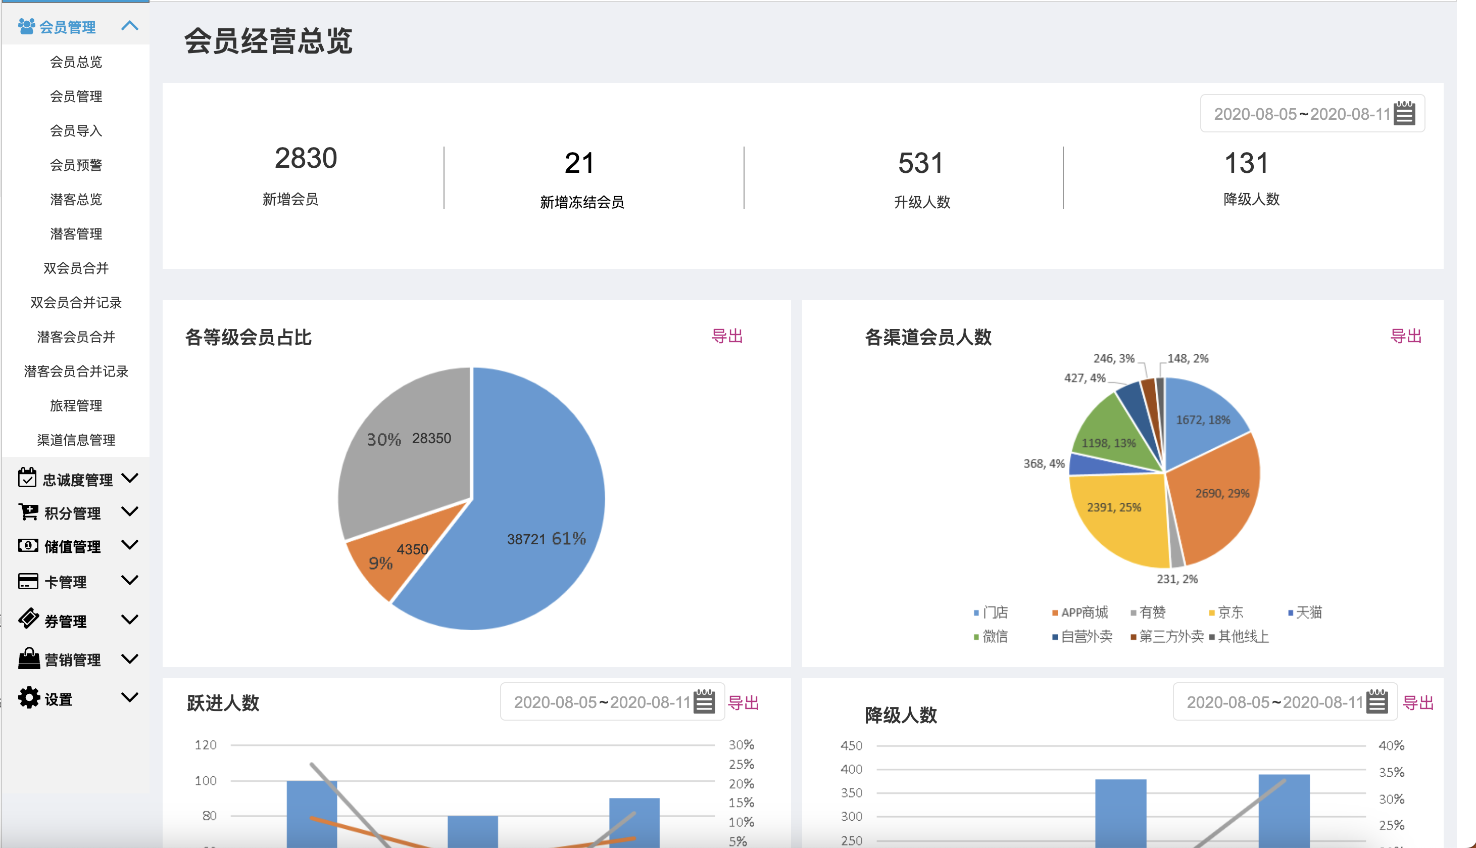
Task: Open the 会员管理 submenu item
Action: pos(76,96)
